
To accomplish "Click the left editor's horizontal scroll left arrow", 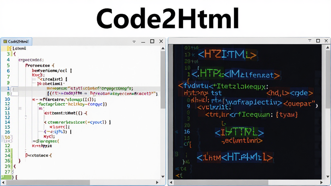I will click(3, 182).
